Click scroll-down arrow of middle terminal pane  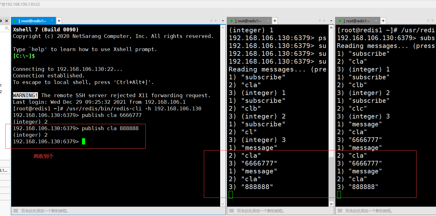tap(331, 204)
